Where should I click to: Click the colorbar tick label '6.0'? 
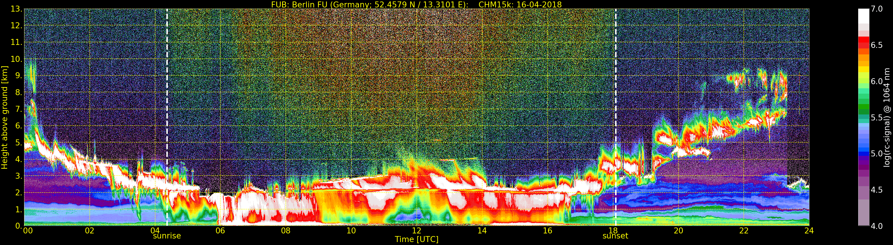(x=877, y=81)
